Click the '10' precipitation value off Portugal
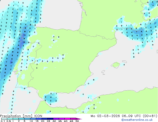 [11, 62]
